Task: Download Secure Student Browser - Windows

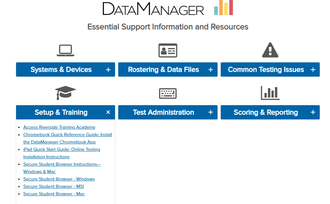Action: point(59,179)
